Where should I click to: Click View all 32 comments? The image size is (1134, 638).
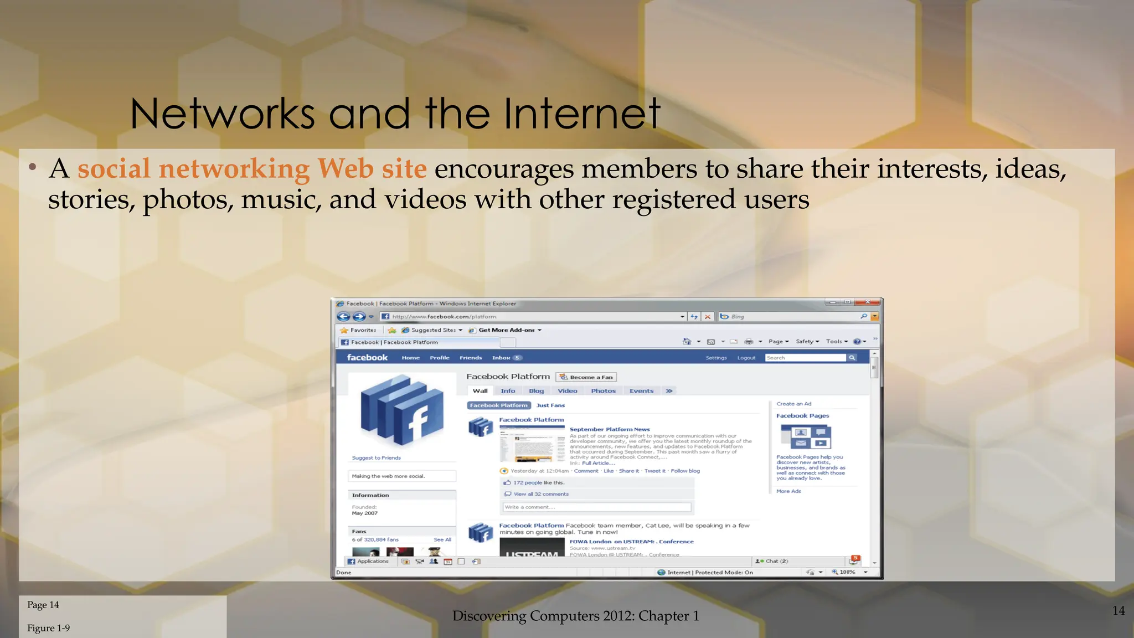[541, 494]
